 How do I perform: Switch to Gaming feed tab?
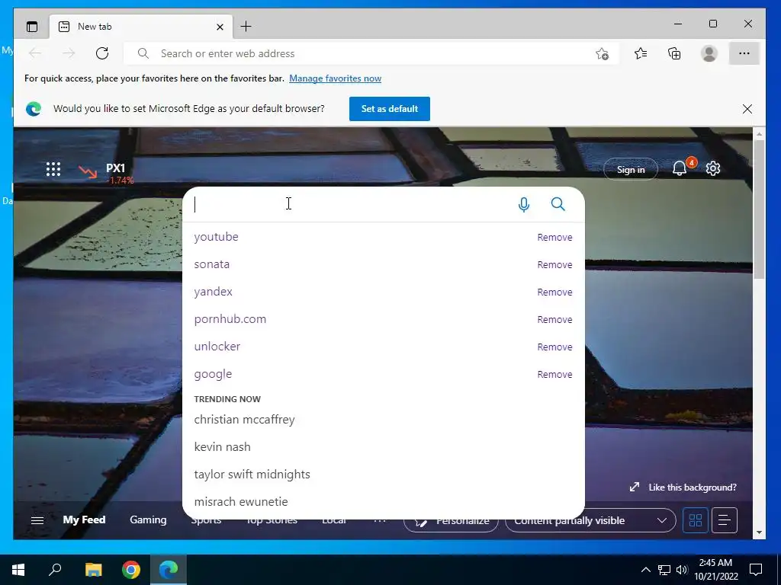(148, 519)
